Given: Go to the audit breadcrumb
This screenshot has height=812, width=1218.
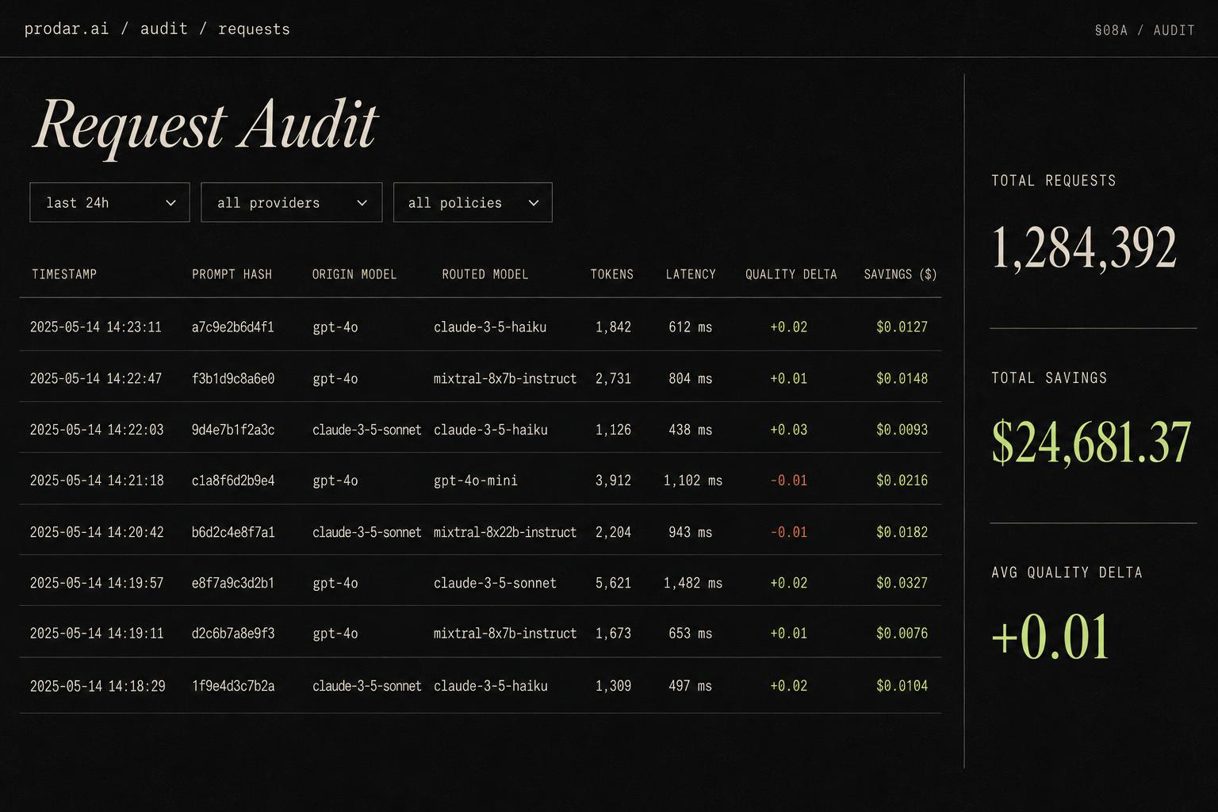Looking at the screenshot, I should [164, 29].
